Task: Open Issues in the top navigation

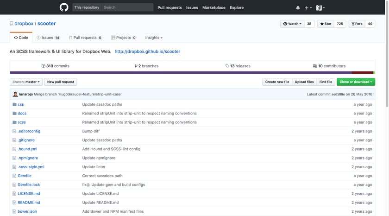Action: pyautogui.click(x=192, y=8)
